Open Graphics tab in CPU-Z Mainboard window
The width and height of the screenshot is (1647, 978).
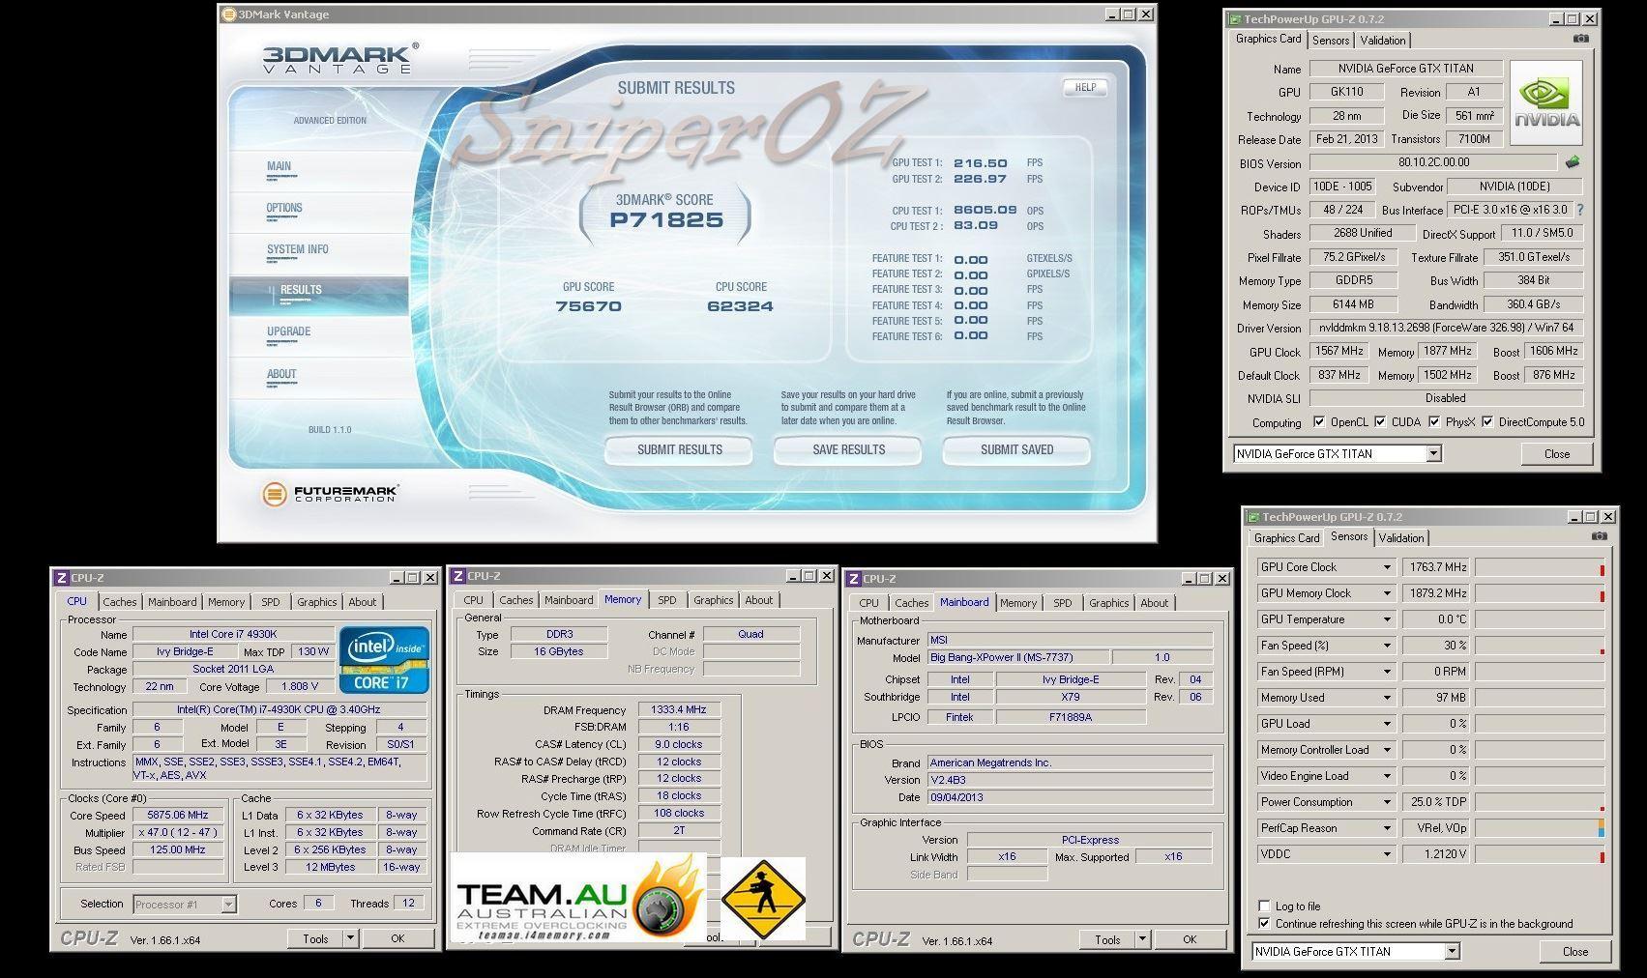click(x=1109, y=603)
